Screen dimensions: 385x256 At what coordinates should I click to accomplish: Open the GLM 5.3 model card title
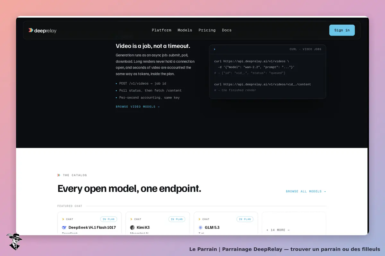pyautogui.click(x=212, y=228)
